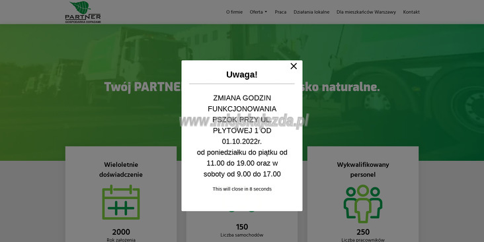Click the Liczba pracowników label

[x=363, y=240]
